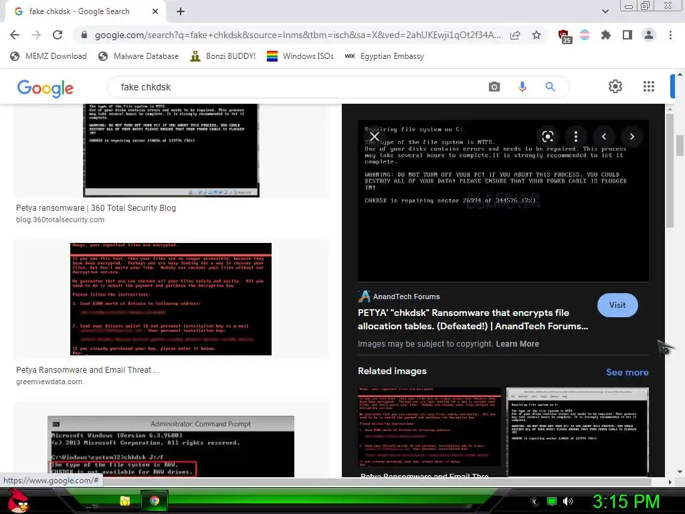The width and height of the screenshot is (685, 514).
Task: Toggle the Chrome side panel
Action: [x=627, y=35]
